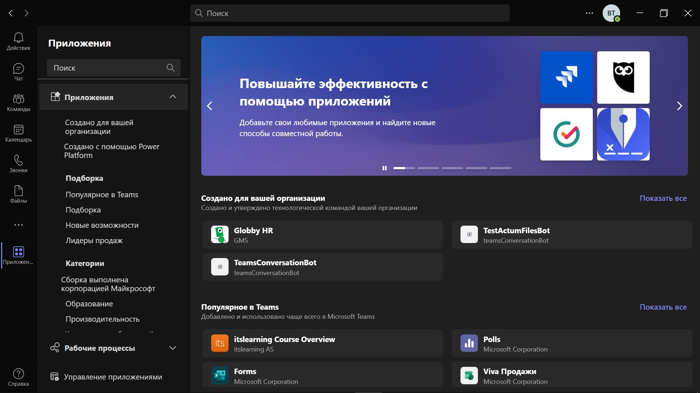Open the Teams (Команды) sidebar icon
The height and width of the screenshot is (393, 700).
coord(18,103)
